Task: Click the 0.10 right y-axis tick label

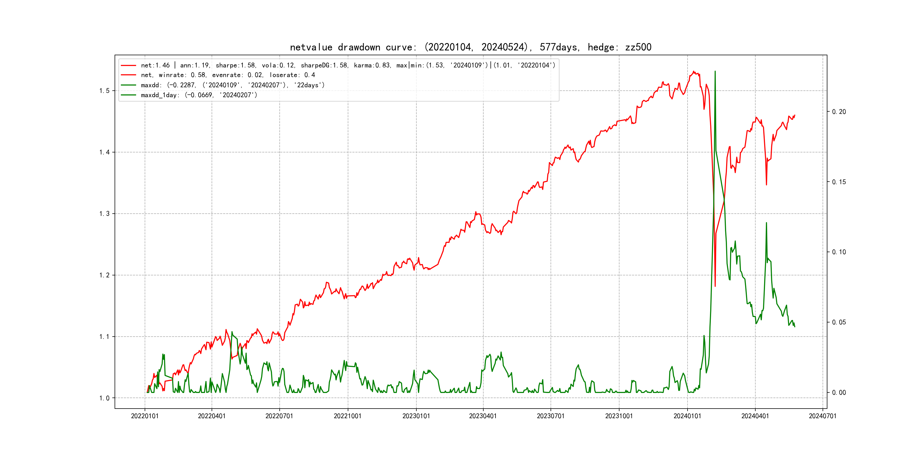Action: (839, 252)
